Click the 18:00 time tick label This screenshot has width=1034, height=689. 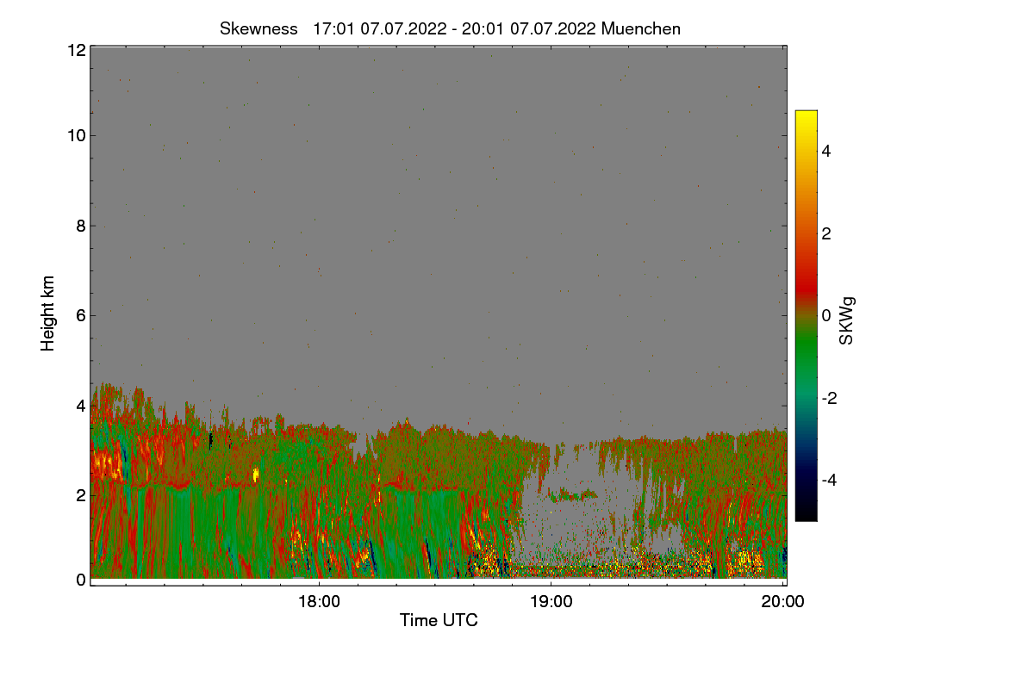point(319,602)
